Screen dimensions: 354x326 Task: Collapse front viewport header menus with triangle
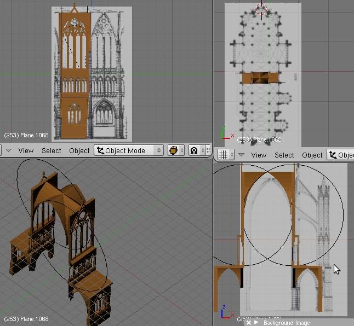(x=8, y=150)
